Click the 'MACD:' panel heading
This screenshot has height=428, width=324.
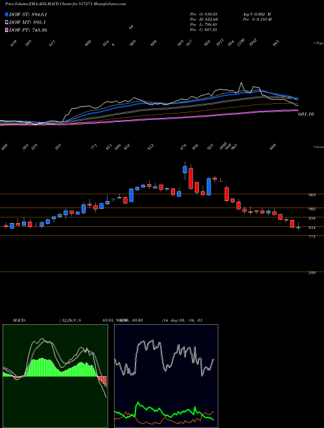19,320
